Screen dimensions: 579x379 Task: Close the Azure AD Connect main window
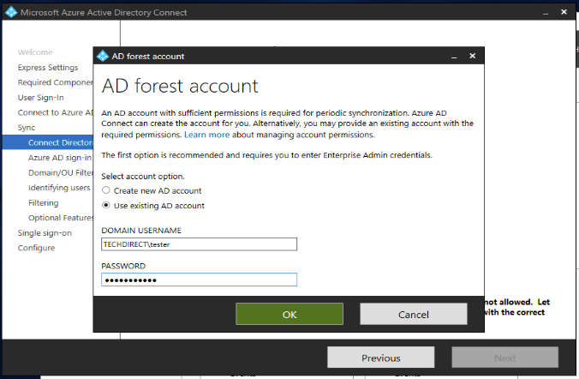[564, 12]
